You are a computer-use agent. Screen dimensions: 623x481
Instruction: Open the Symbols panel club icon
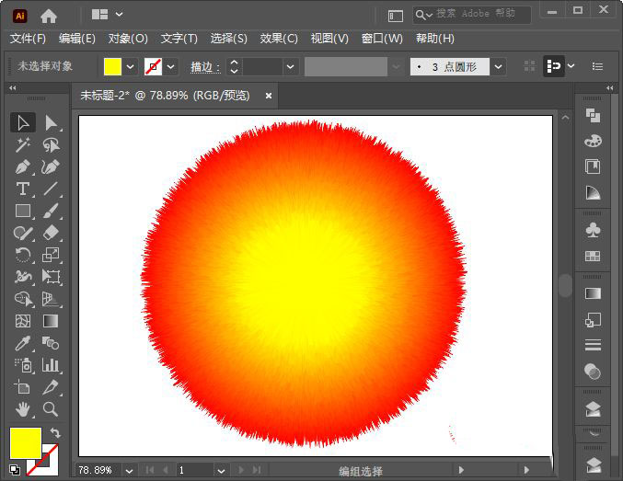[x=593, y=230]
